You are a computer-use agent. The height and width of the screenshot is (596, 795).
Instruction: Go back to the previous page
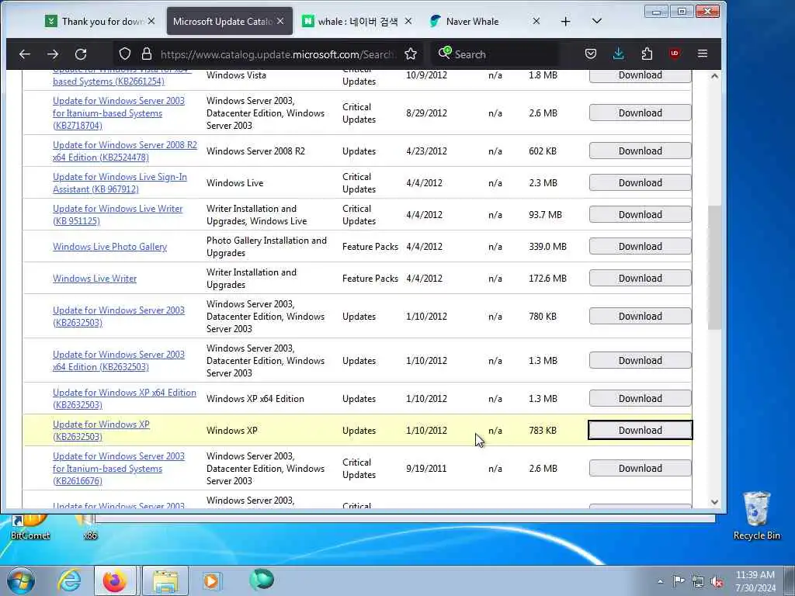pos(25,54)
